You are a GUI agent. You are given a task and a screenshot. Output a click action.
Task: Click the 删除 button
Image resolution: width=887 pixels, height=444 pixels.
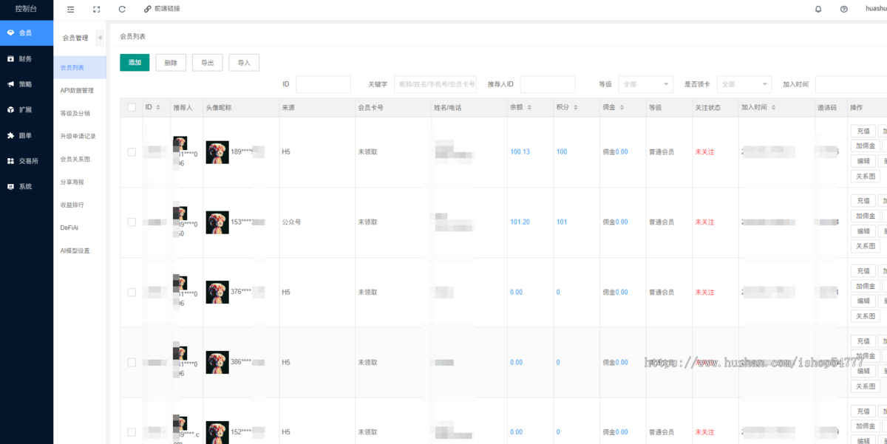tap(171, 63)
